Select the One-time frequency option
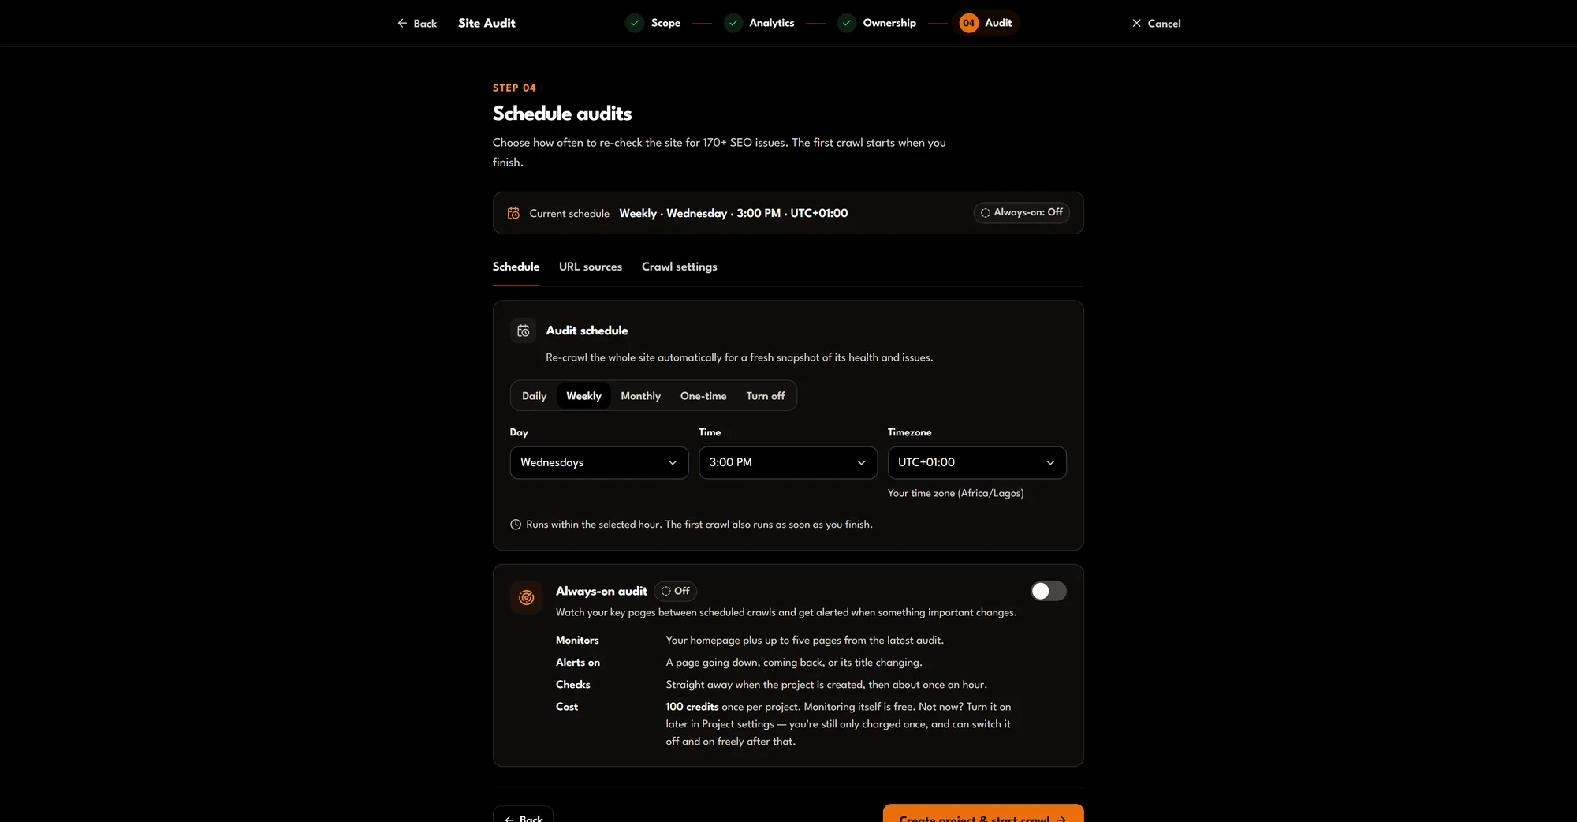1577x822 pixels. [703, 396]
